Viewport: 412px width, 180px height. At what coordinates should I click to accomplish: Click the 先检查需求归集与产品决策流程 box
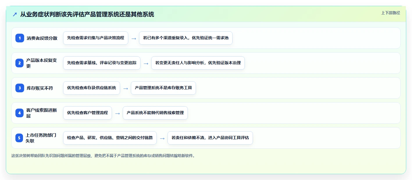tap(96, 38)
